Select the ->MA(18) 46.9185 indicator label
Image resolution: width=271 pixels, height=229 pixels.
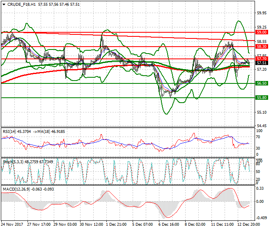(x=48, y=132)
